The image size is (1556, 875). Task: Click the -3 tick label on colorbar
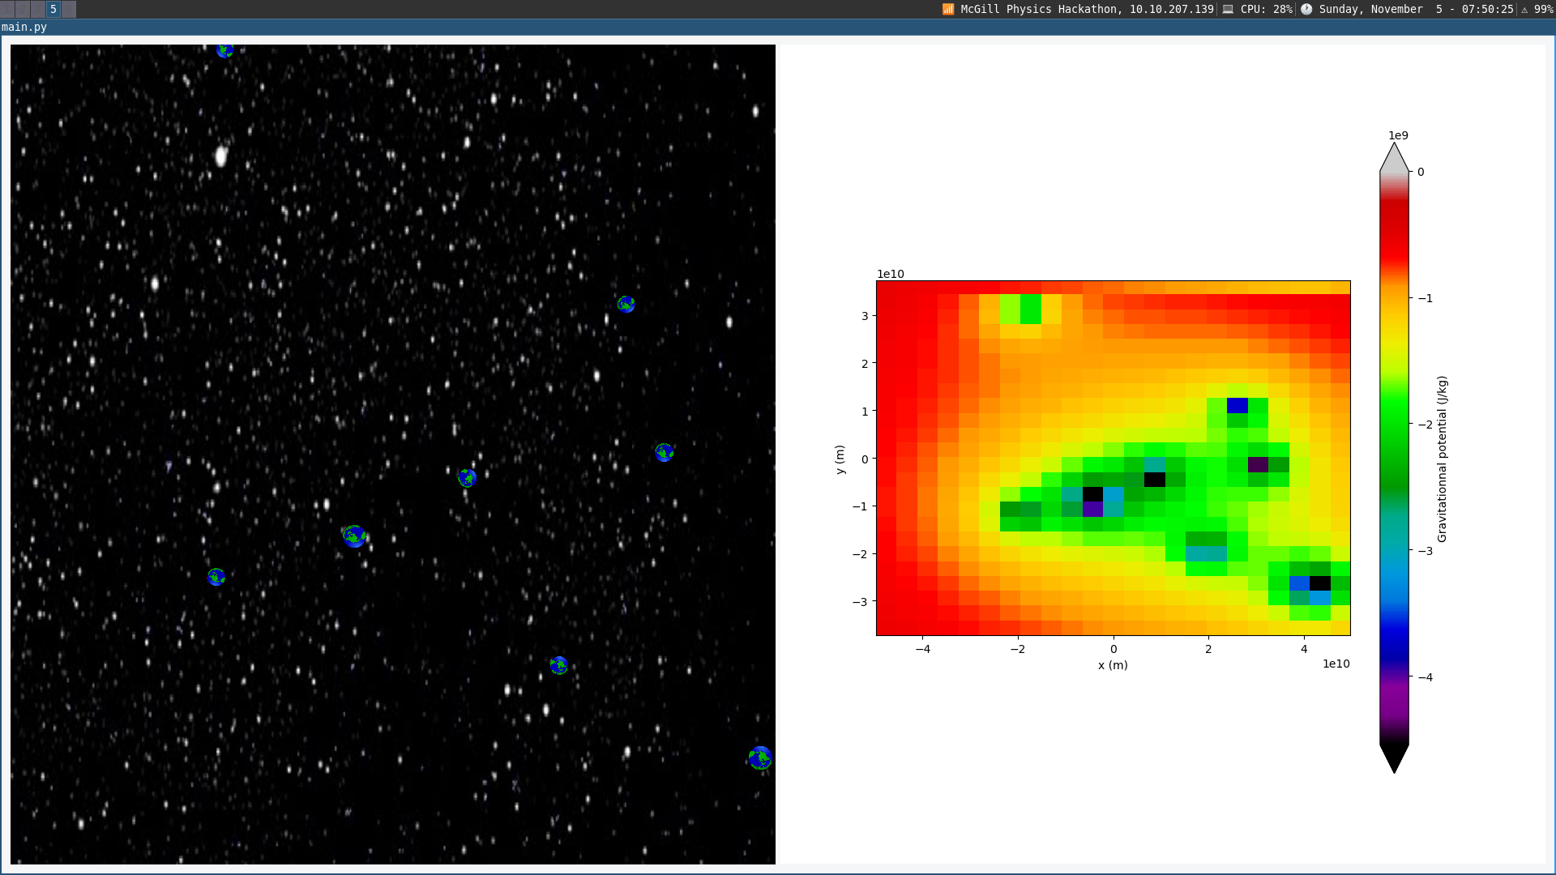click(1426, 551)
